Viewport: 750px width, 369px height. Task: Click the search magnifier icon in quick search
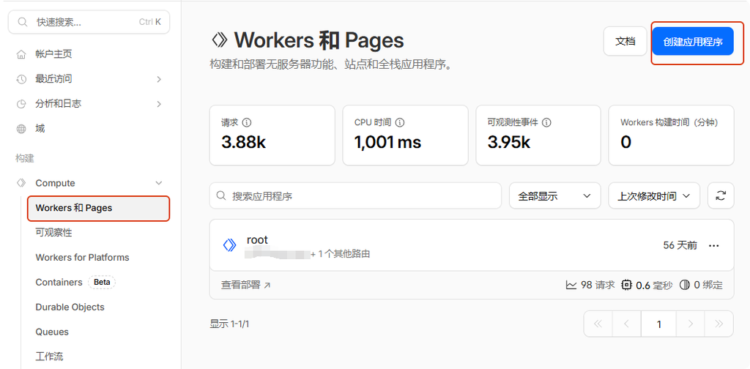click(22, 22)
